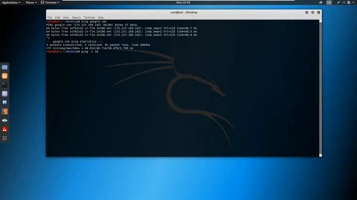Open the clock showing Mon 16:49
Screen dimensions: 357x200
183,2
